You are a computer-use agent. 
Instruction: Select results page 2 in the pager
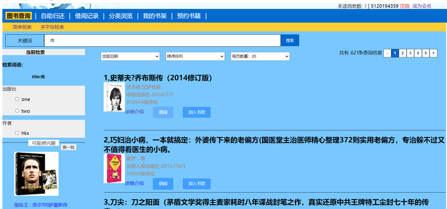pyautogui.click(x=402, y=53)
